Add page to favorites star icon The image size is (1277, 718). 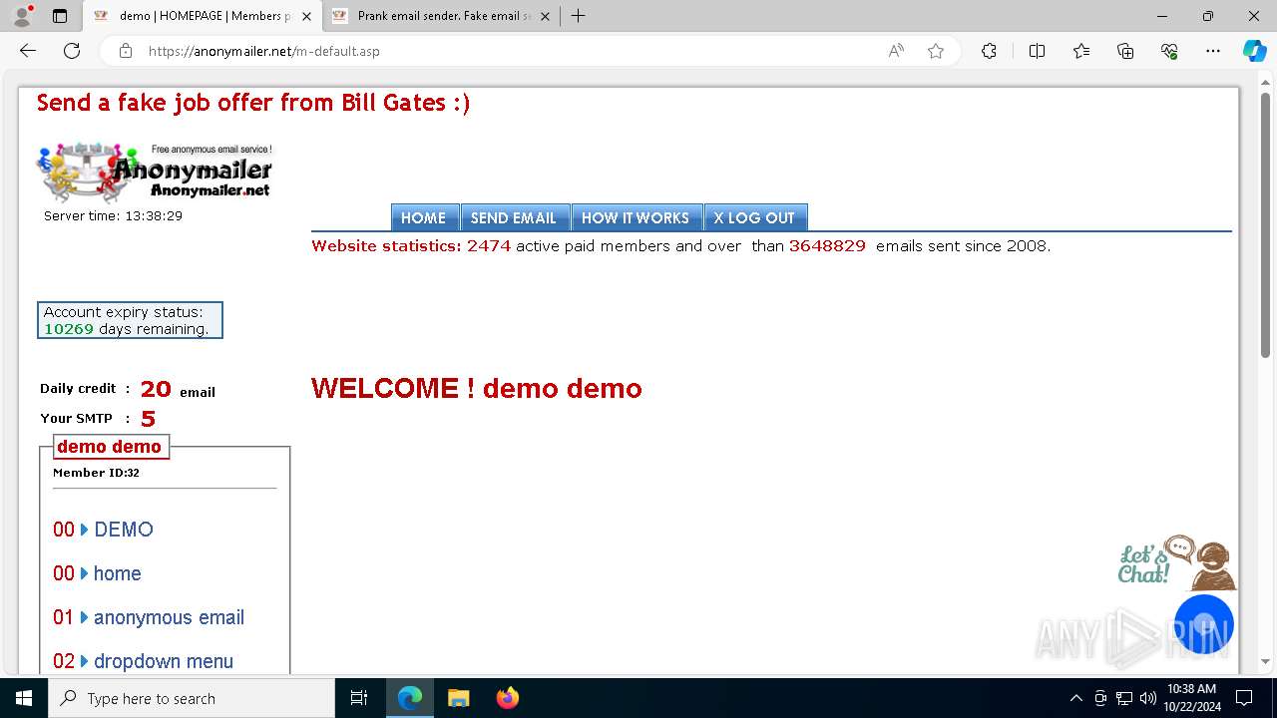click(x=936, y=51)
